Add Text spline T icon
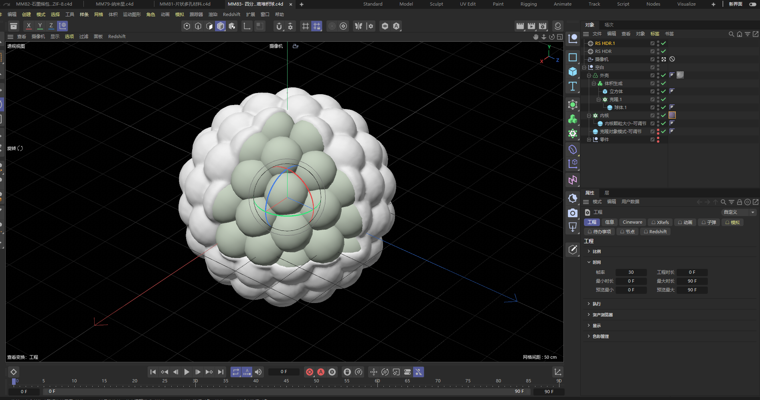 [573, 86]
